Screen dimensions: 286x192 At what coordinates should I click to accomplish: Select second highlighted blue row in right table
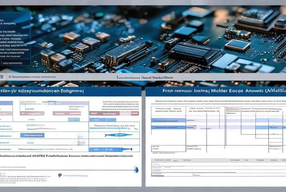pos(168,127)
